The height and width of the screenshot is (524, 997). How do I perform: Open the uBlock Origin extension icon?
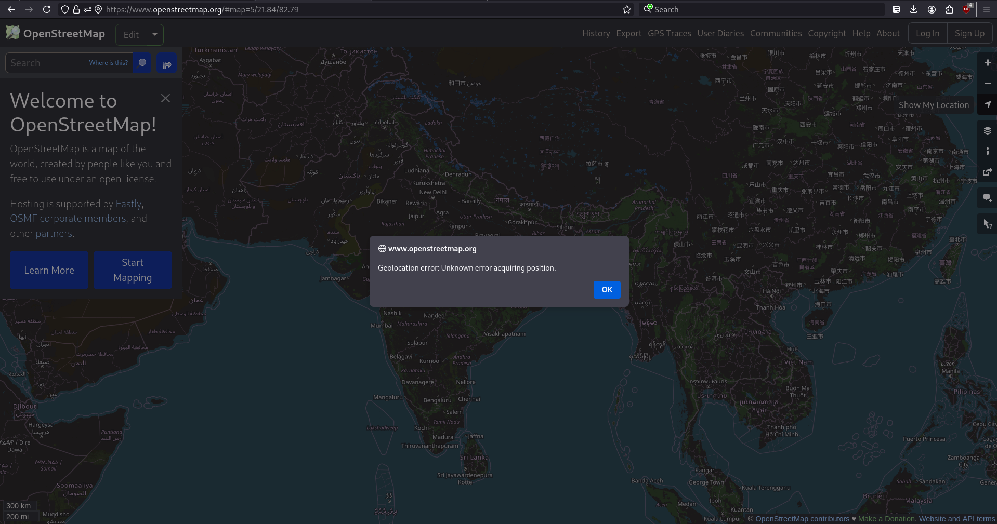coord(967,9)
